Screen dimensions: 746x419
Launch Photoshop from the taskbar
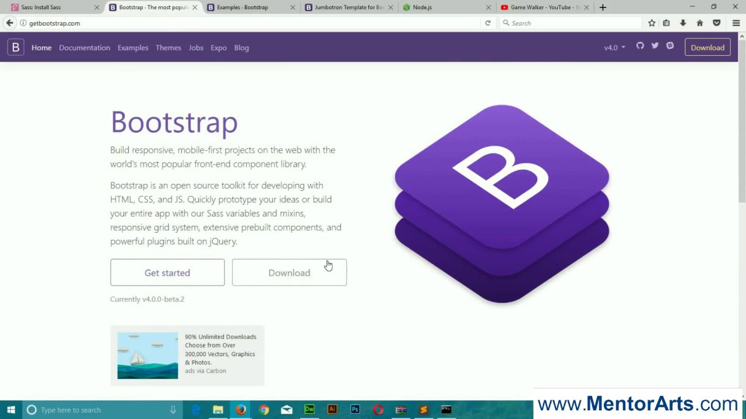355,410
